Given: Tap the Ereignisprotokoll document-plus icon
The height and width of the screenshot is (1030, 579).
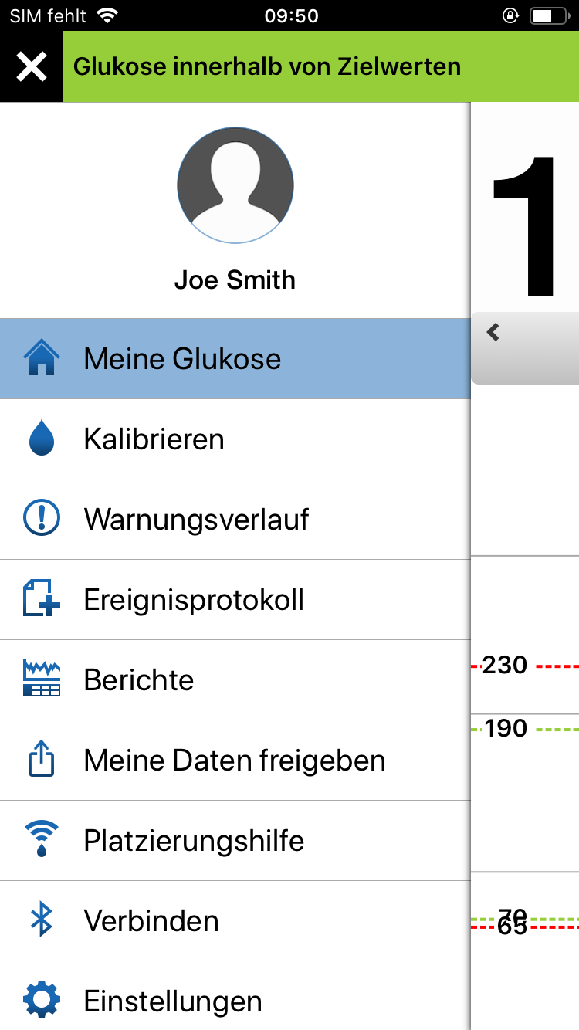Looking at the screenshot, I should tap(42, 600).
